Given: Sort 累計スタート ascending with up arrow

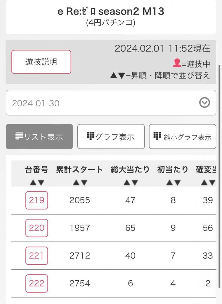Looking at the screenshot, I should (x=76, y=183).
